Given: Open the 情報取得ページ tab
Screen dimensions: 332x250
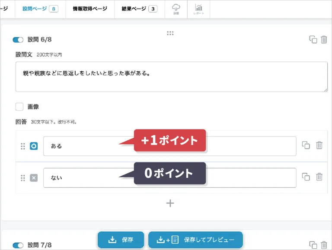Looking at the screenshot, I should (x=90, y=9).
